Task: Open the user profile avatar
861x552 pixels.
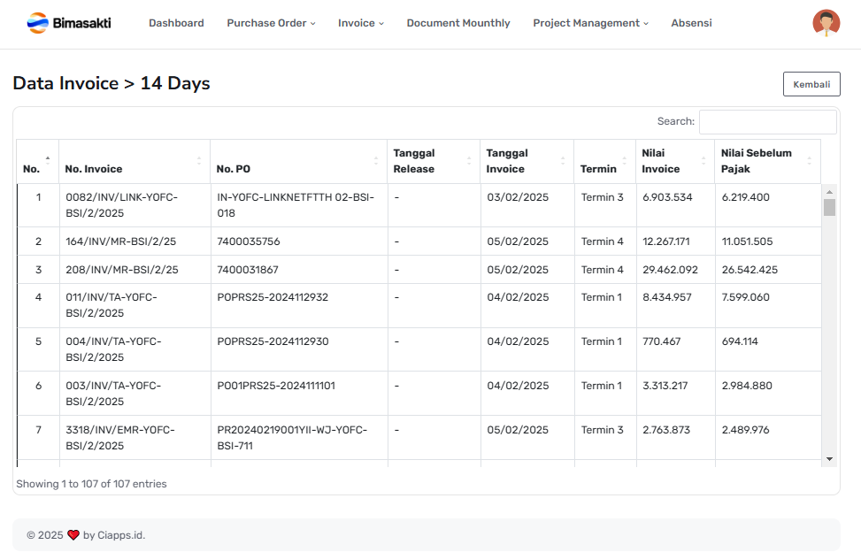Action: 826,23
